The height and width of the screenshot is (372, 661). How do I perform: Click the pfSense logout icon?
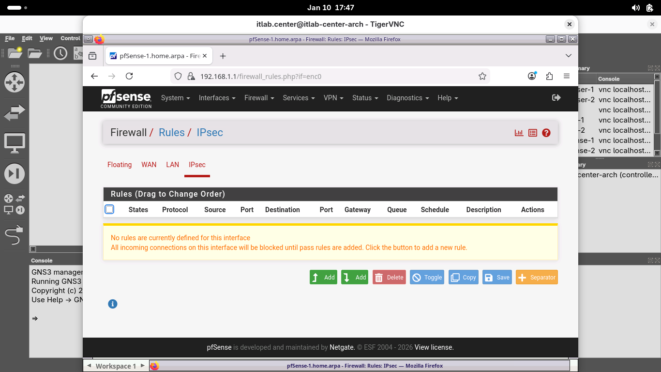[x=556, y=98]
